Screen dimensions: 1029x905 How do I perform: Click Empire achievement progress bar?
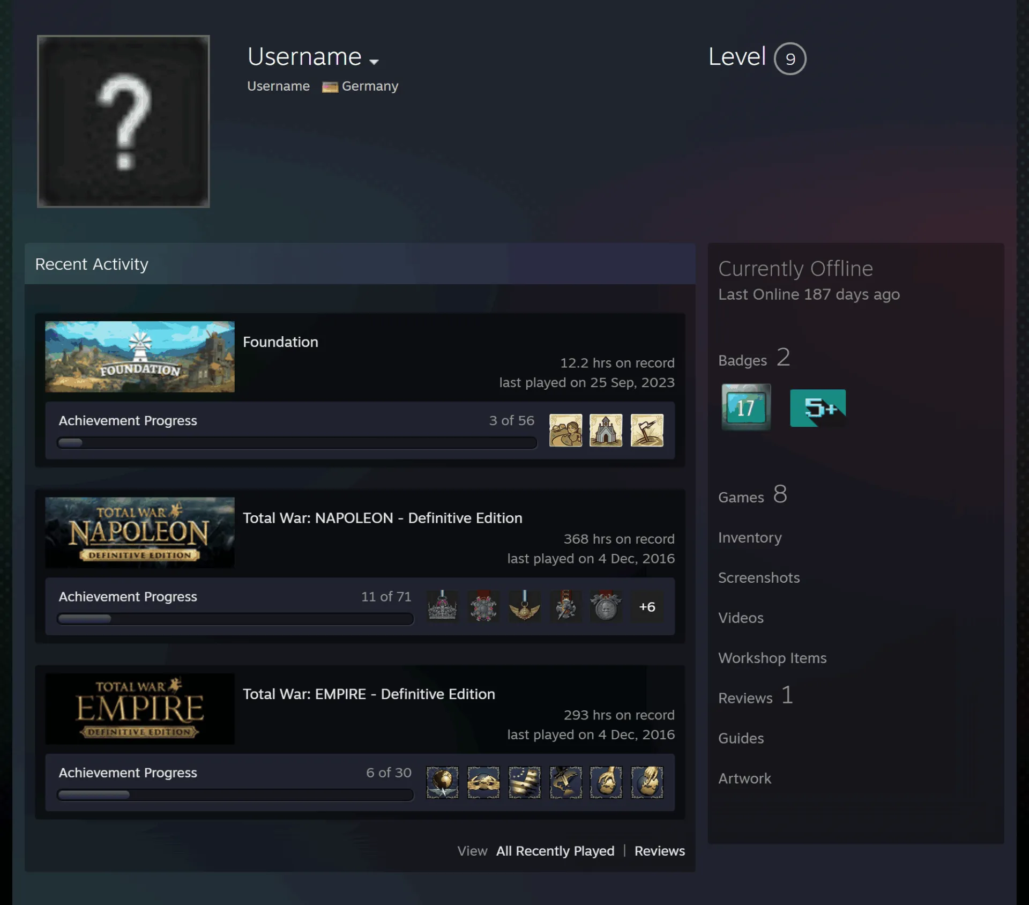click(235, 795)
